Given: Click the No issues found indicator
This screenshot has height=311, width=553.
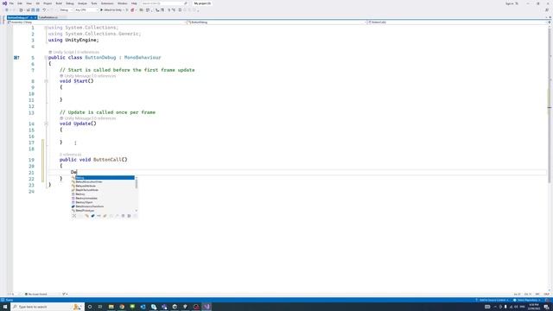Looking at the screenshot, I should (35, 294).
